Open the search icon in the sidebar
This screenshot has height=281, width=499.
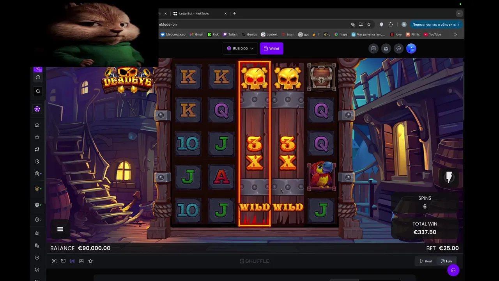[x=38, y=91]
